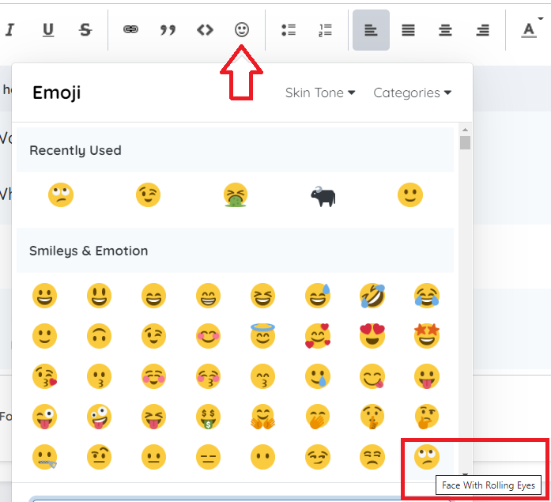Select the shushing face emoji

tap(372, 417)
